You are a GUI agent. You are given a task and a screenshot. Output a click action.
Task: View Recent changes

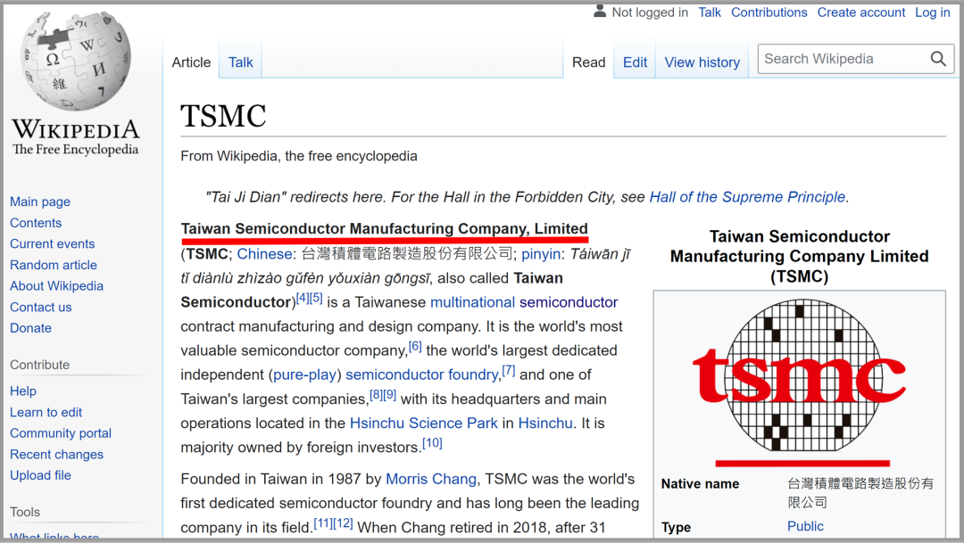(56, 455)
